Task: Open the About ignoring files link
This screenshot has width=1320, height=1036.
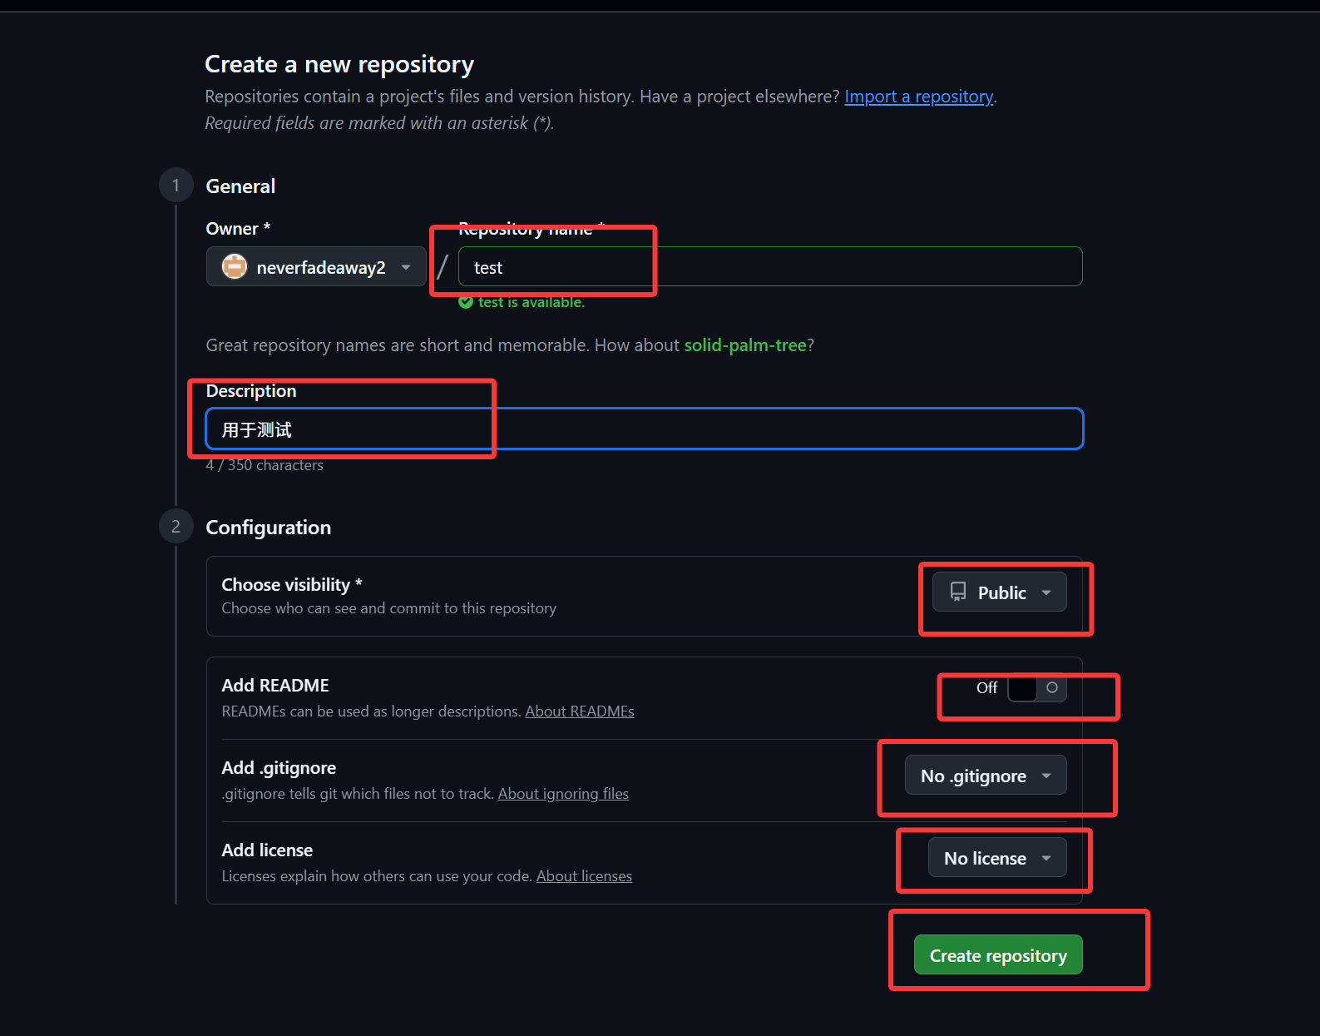Action: click(x=563, y=794)
